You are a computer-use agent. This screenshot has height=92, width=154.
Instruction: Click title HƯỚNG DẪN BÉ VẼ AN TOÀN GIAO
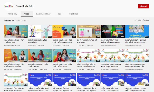pos(136,41)
